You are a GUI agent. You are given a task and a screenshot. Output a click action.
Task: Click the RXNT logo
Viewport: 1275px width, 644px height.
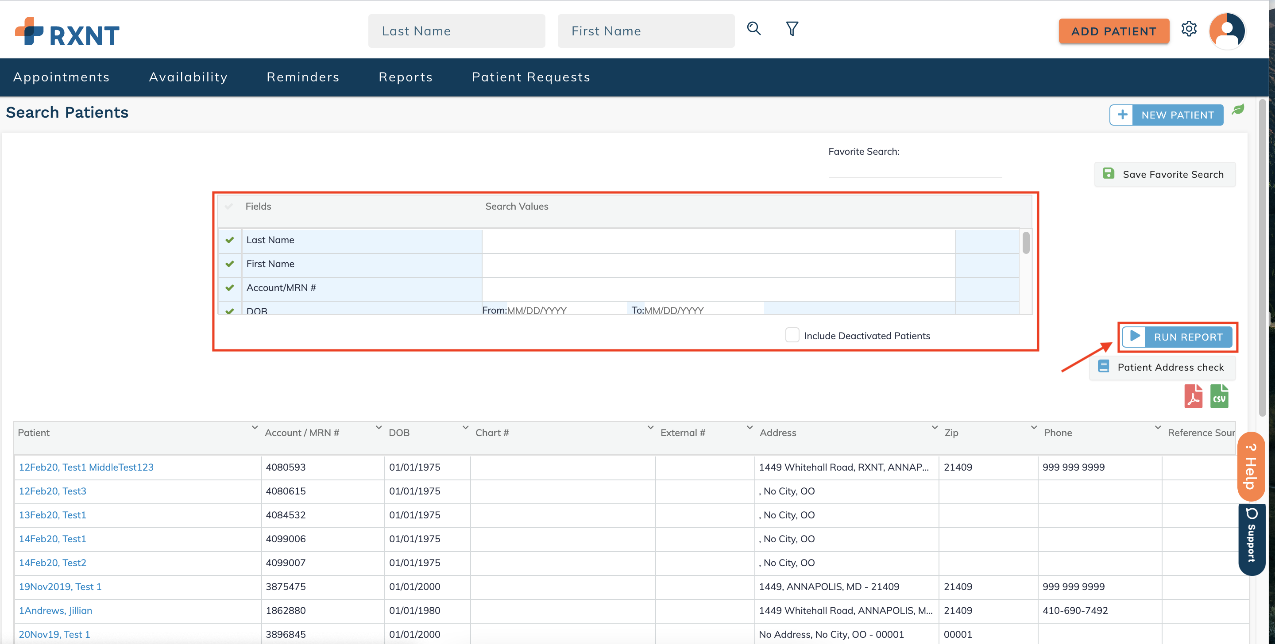[x=67, y=32]
